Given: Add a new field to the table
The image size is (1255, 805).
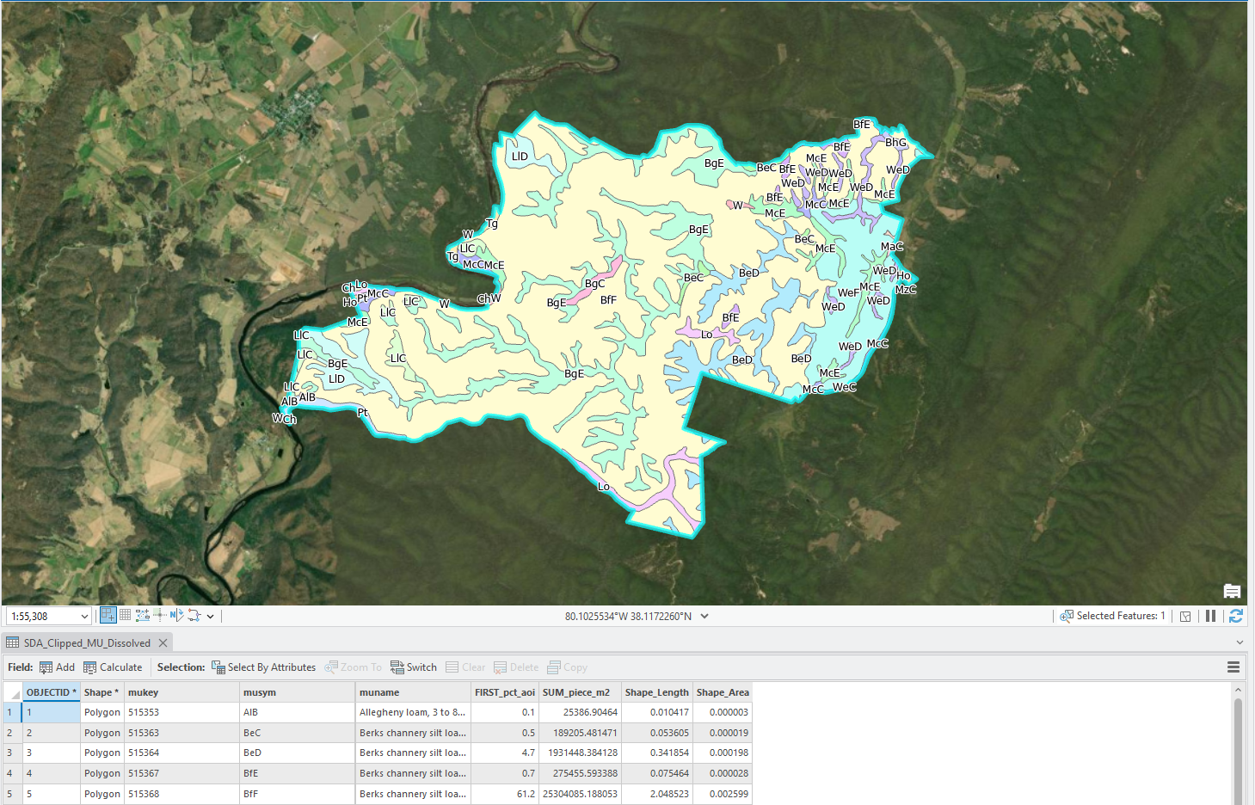Looking at the screenshot, I should point(57,667).
